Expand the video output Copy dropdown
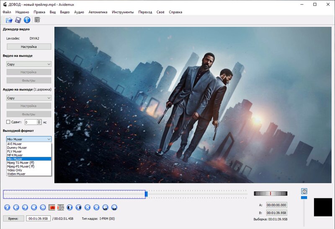 (x=29, y=64)
